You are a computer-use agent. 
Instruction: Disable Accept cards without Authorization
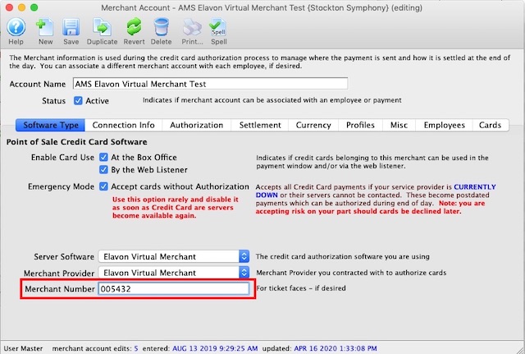coord(103,186)
